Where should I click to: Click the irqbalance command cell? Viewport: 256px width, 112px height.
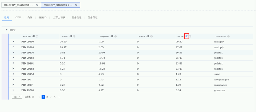(x=220, y=85)
